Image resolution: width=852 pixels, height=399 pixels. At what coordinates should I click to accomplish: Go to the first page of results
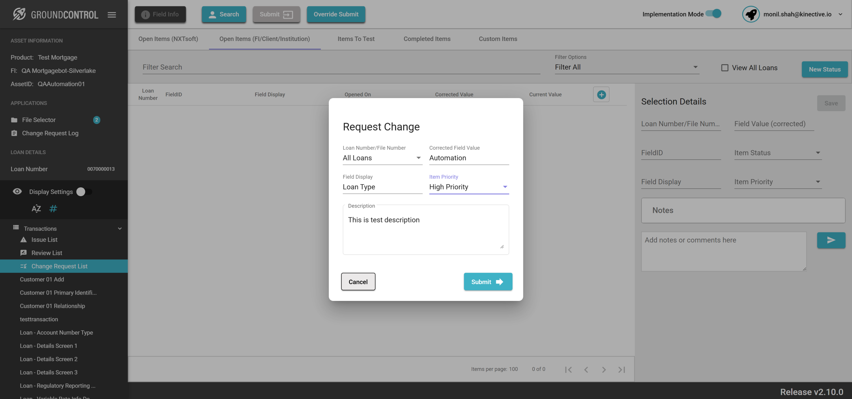(568, 370)
